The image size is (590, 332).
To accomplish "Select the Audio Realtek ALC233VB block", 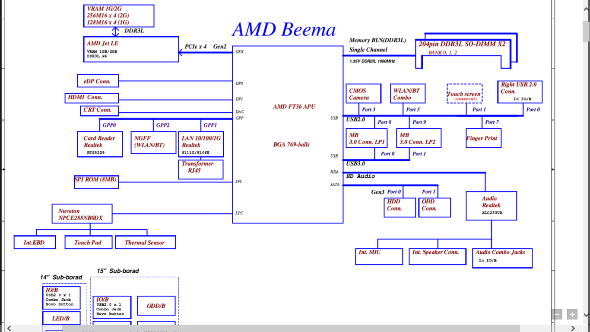I will click(492, 206).
